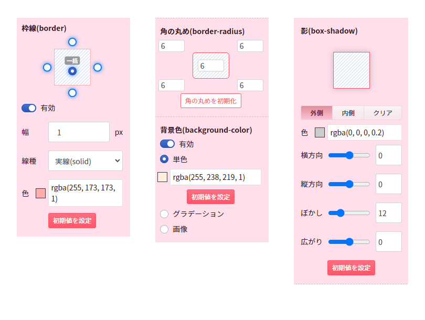Click the border 幅 width input field
Image resolution: width=425 pixels, height=320 pixels.
coord(79,132)
